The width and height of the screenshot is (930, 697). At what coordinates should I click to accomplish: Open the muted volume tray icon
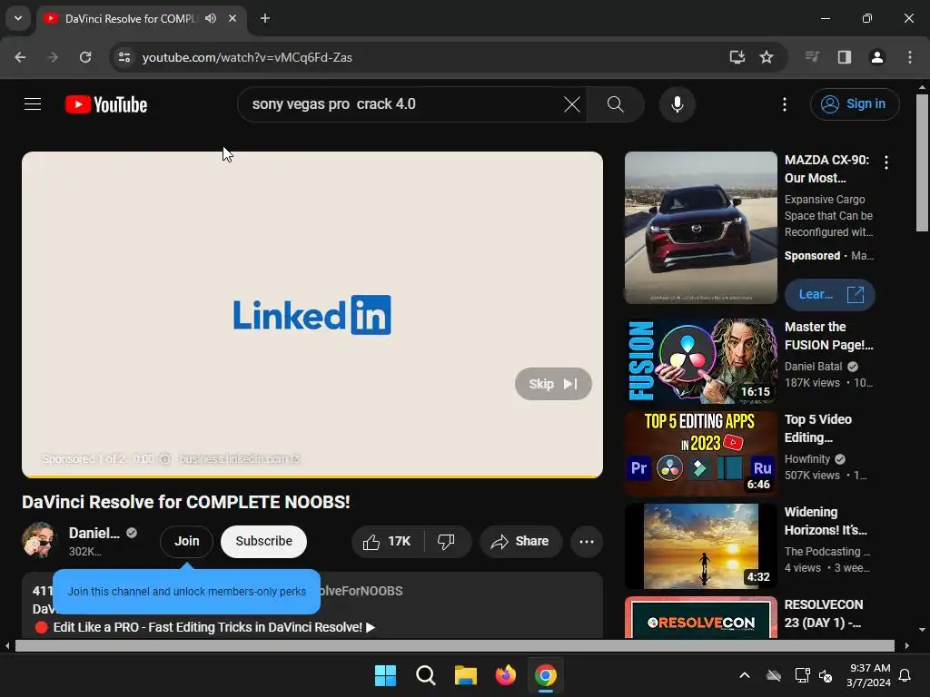click(825, 675)
